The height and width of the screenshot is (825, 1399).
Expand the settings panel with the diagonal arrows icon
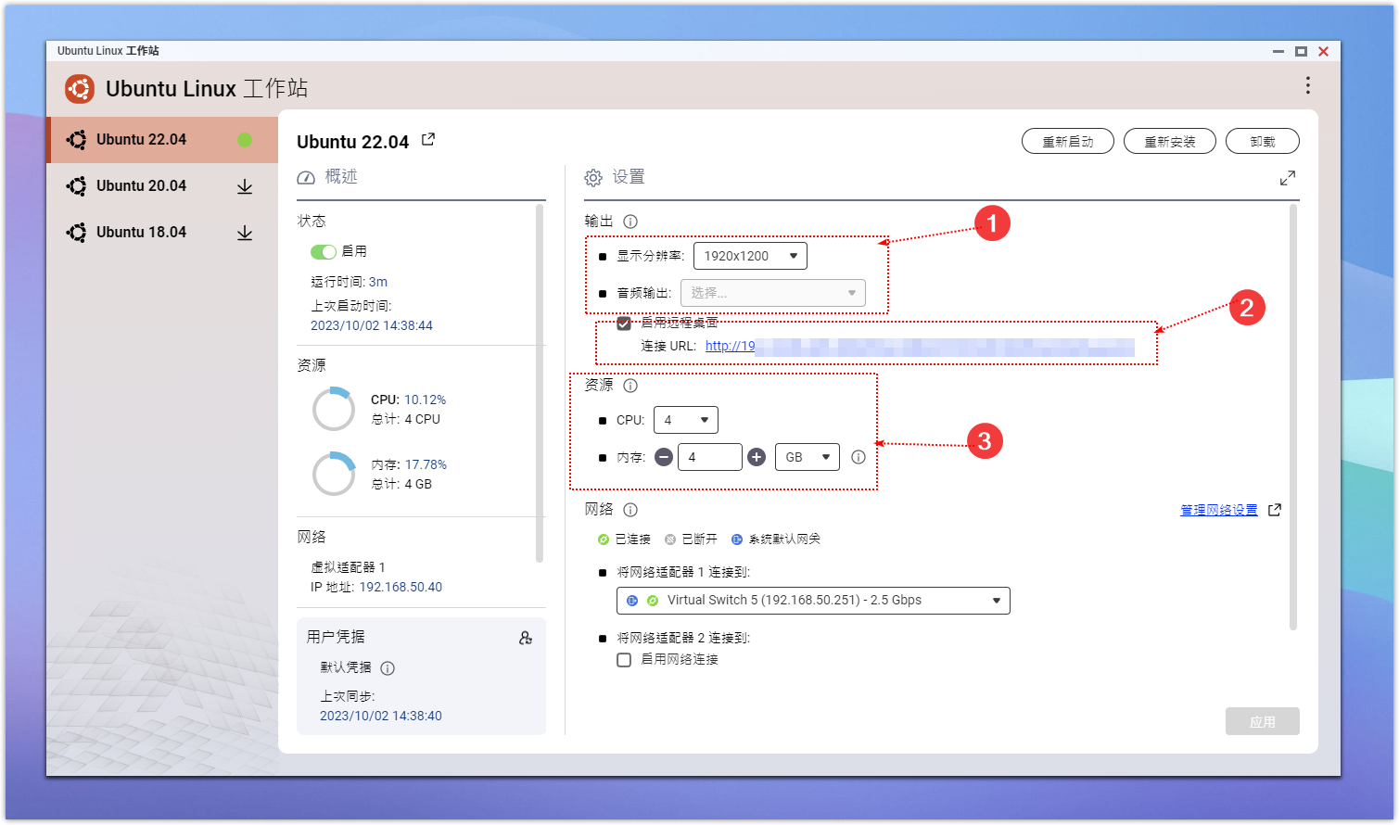click(x=1288, y=178)
